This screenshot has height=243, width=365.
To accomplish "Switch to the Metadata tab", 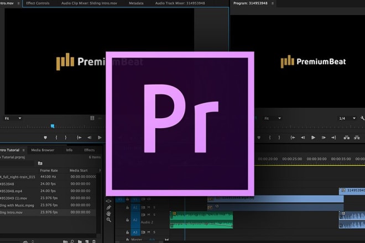I will (136, 3).
